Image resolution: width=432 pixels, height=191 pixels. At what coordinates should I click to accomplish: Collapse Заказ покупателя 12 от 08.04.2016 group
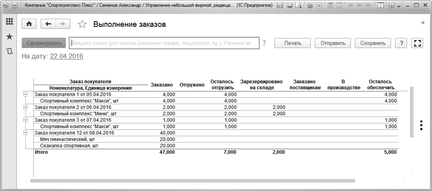[x=26, y=133]
